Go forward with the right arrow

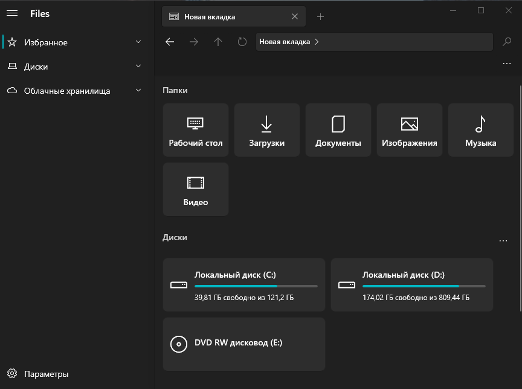194,42
